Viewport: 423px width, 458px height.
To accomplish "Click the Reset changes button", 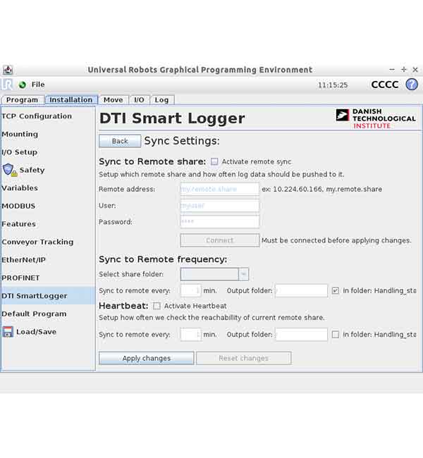I will 243,358.
